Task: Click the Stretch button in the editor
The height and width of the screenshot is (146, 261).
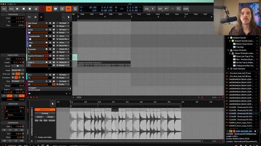Action: 40,117
